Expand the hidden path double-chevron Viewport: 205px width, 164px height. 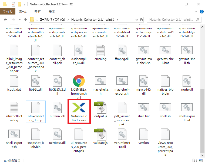point(36,20)
